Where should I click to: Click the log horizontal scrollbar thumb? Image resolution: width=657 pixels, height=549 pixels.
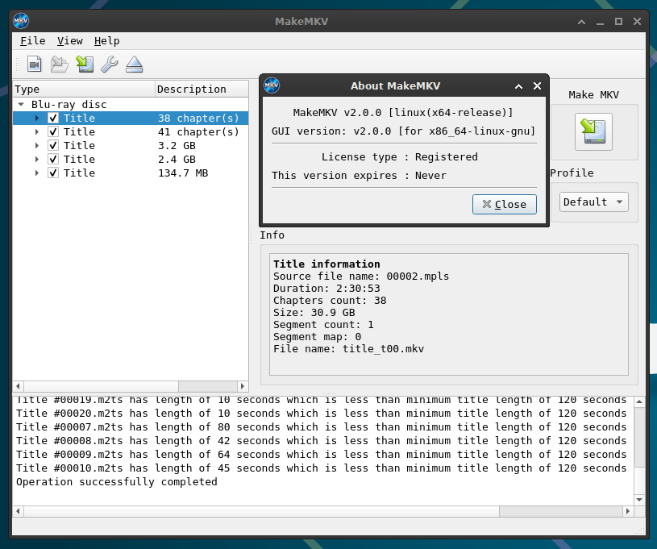pyautogui.click(x=261, y=511)
